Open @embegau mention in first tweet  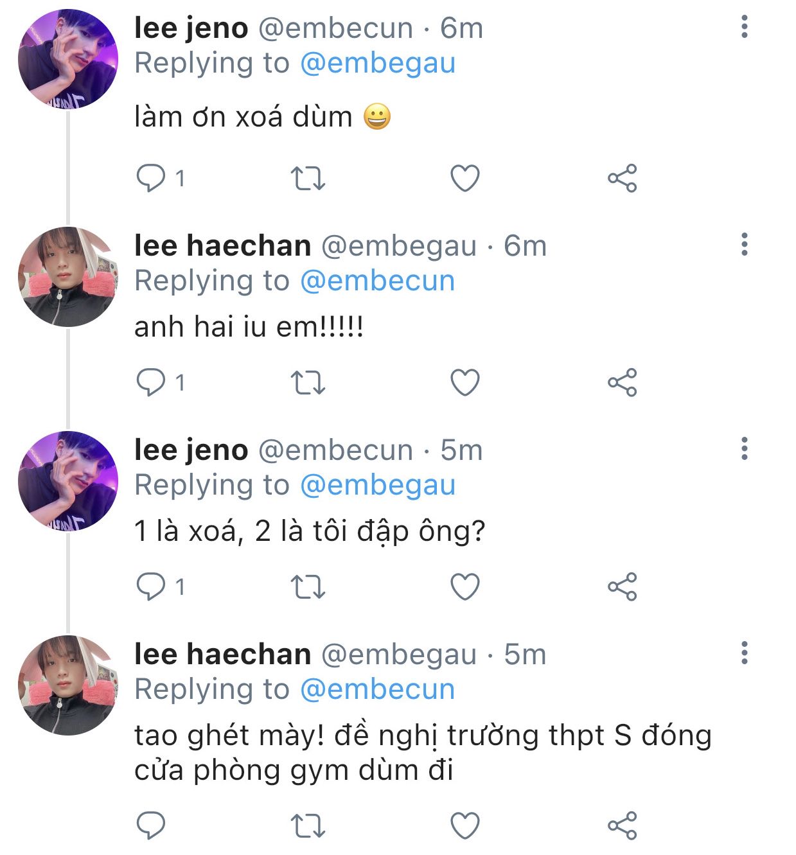coord(378,63)
